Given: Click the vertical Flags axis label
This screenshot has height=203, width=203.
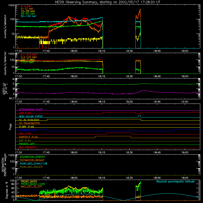Looking at the screenshot, I should [x=10, y=127].
